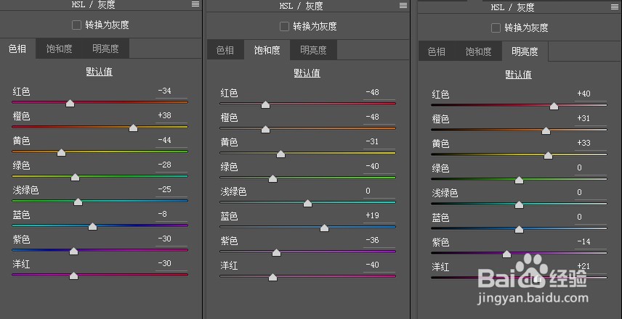This screenshot has height=319, width=622.
Task: Click the 绿色 hue slider handle
Action: click(75, 178)
